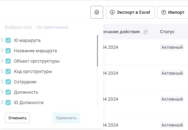Click the Статус column header
Image resolution: width=188 pixels, height=130 pixels.
(x=167, y=32)
